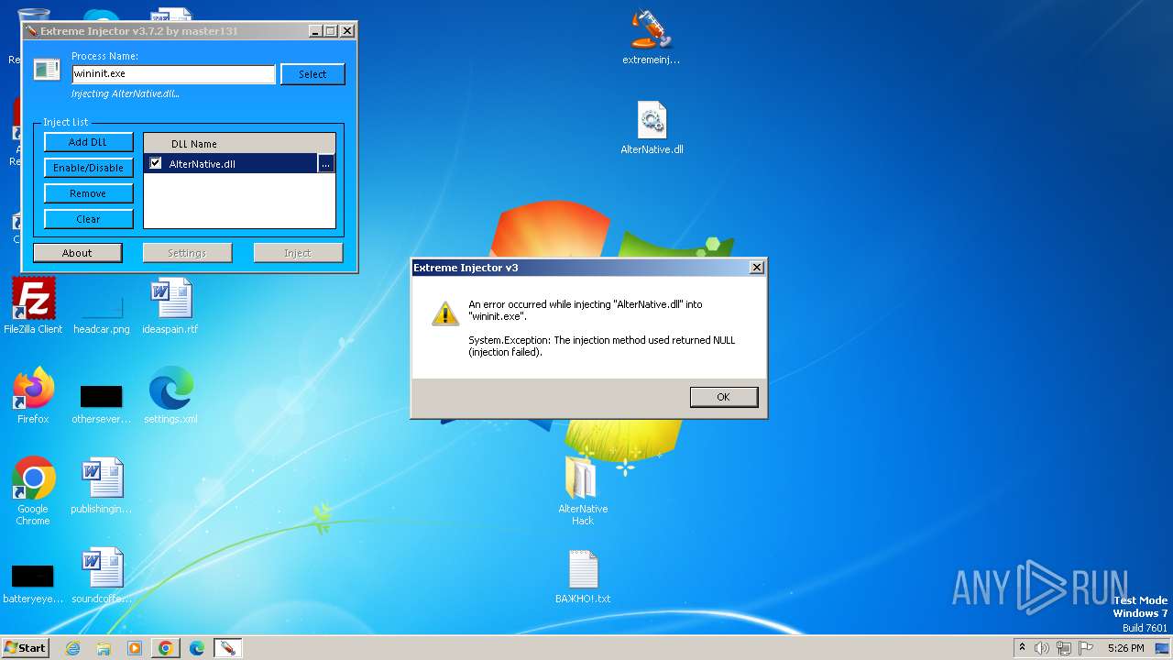Switch to Extreme Injector taskbar button

tap(227, 648)
